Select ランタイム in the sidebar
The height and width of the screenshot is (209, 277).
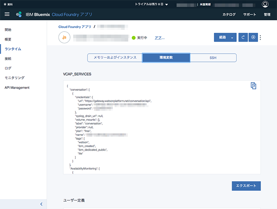click(13, 49)
